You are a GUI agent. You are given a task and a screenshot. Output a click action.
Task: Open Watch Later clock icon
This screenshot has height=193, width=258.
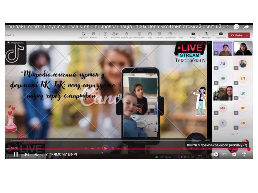[236, 27]
